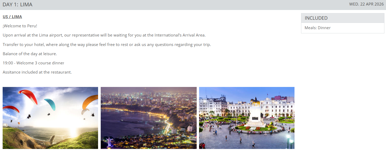Open the Lima night coastline photo
This screenshot has height=150, width=386.
point(149,118)
